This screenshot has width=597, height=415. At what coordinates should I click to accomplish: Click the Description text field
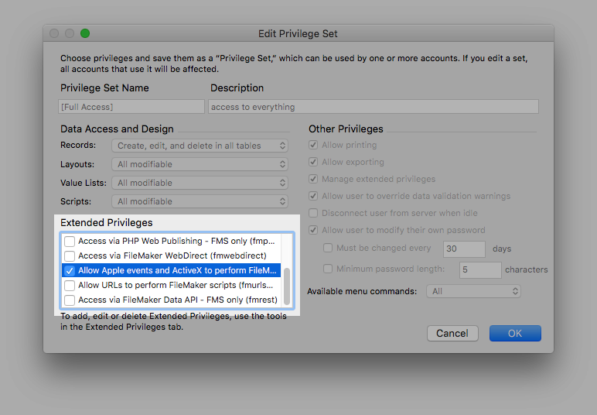[373, 107]
